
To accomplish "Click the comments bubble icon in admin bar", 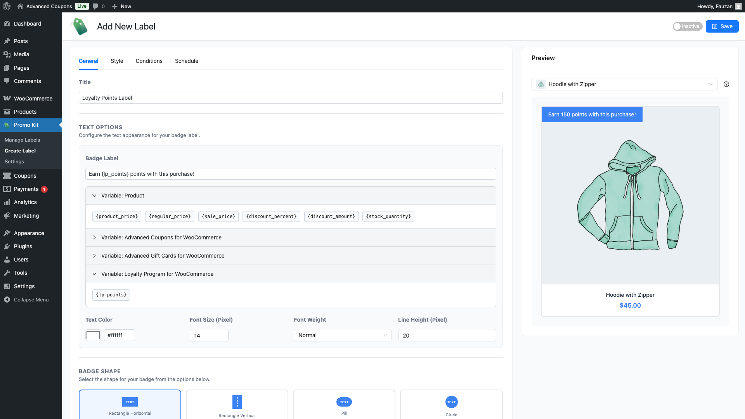I will pyautogui.click(x=95, y=6).
